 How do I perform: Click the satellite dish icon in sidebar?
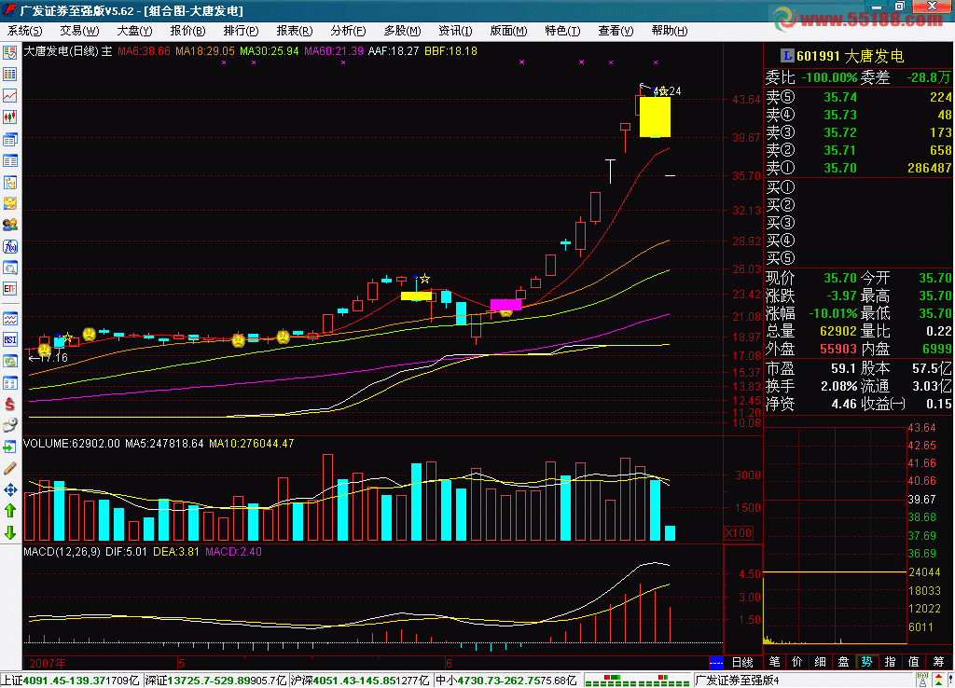click(9, 426)
